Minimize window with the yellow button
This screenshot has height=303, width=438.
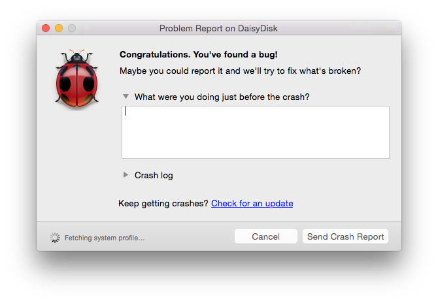coord(59,28)
